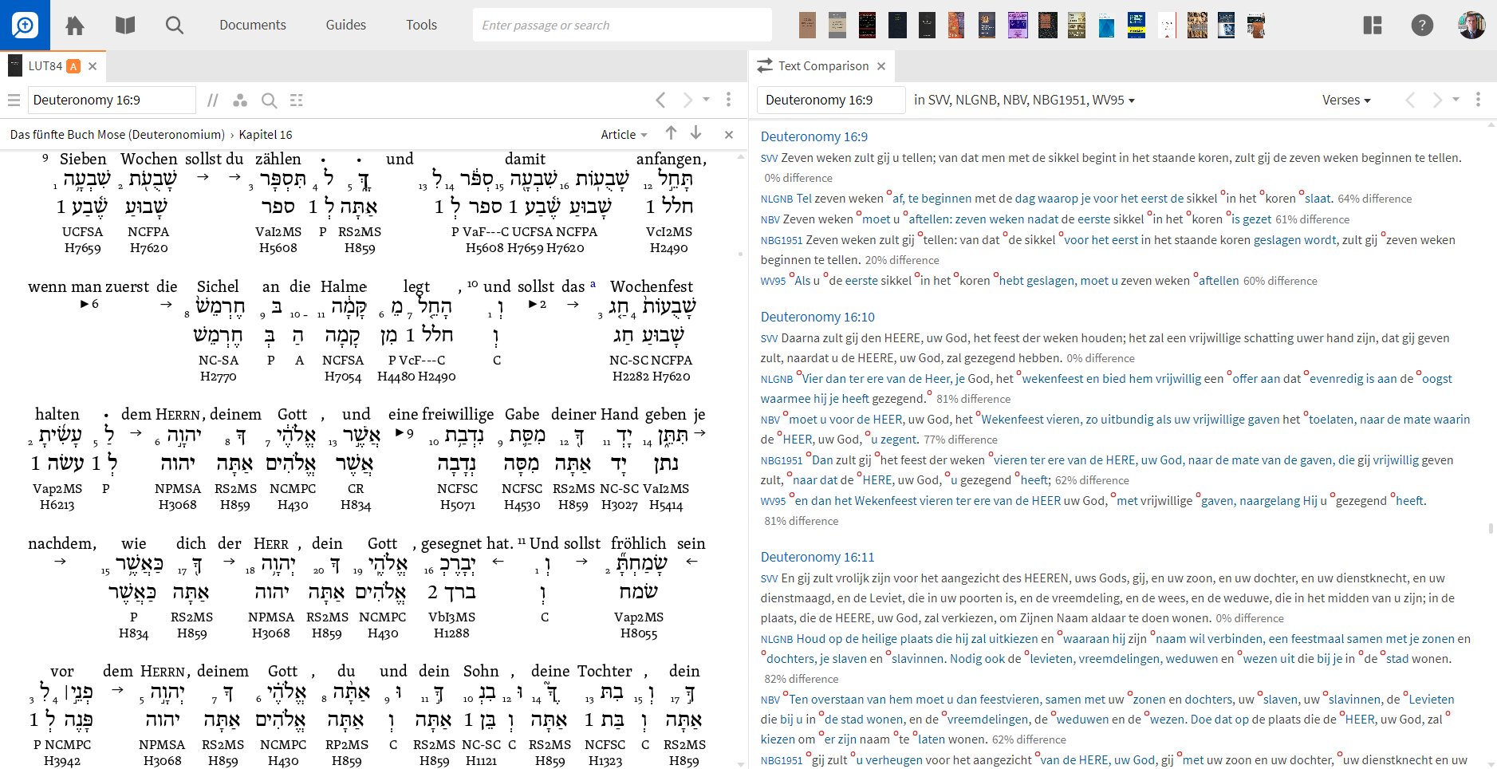Jump to next article with down arrow
The image size is (1497, 769).
click(x=696, y=134)
